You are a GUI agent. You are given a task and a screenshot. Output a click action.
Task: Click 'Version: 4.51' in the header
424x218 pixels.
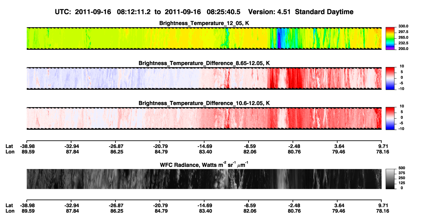point(269,12)
